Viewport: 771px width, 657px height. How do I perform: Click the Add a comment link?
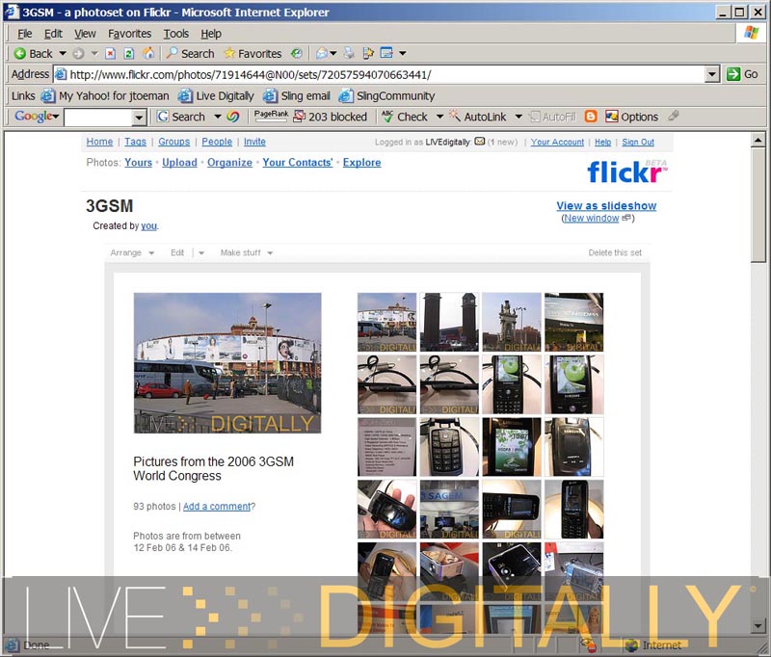(x=217, y=507)
